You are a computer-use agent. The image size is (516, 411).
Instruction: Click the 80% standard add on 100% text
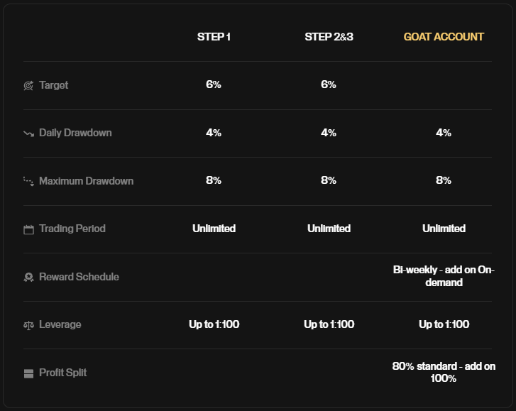click(444, 372)
